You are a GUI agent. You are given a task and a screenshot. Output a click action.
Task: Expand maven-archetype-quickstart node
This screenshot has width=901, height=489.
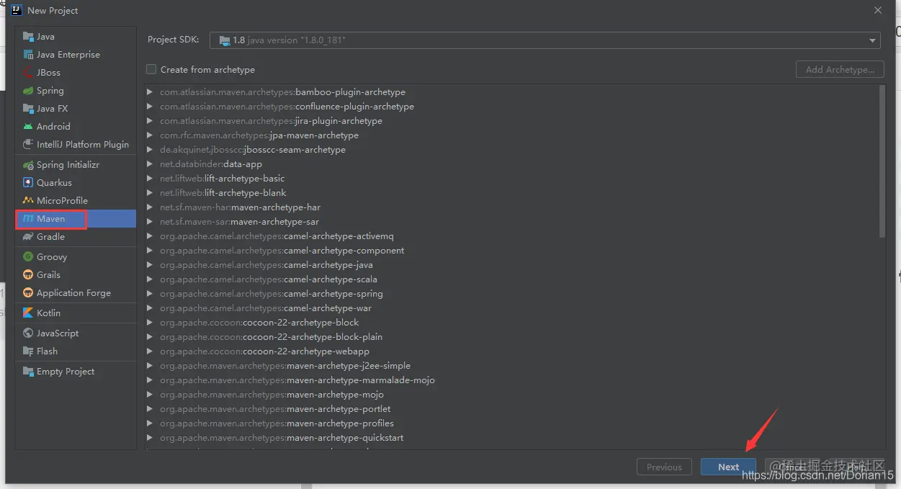point(150,438)
